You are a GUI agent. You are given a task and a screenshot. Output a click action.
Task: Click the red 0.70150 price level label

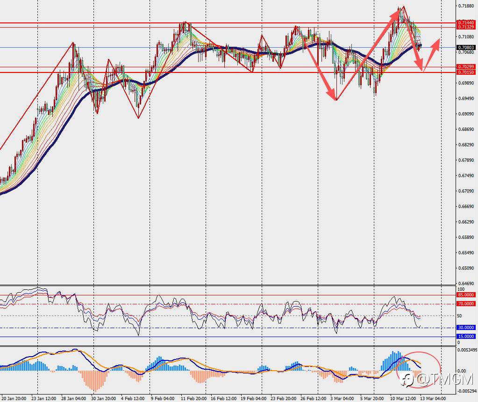[x=466, y=72]
